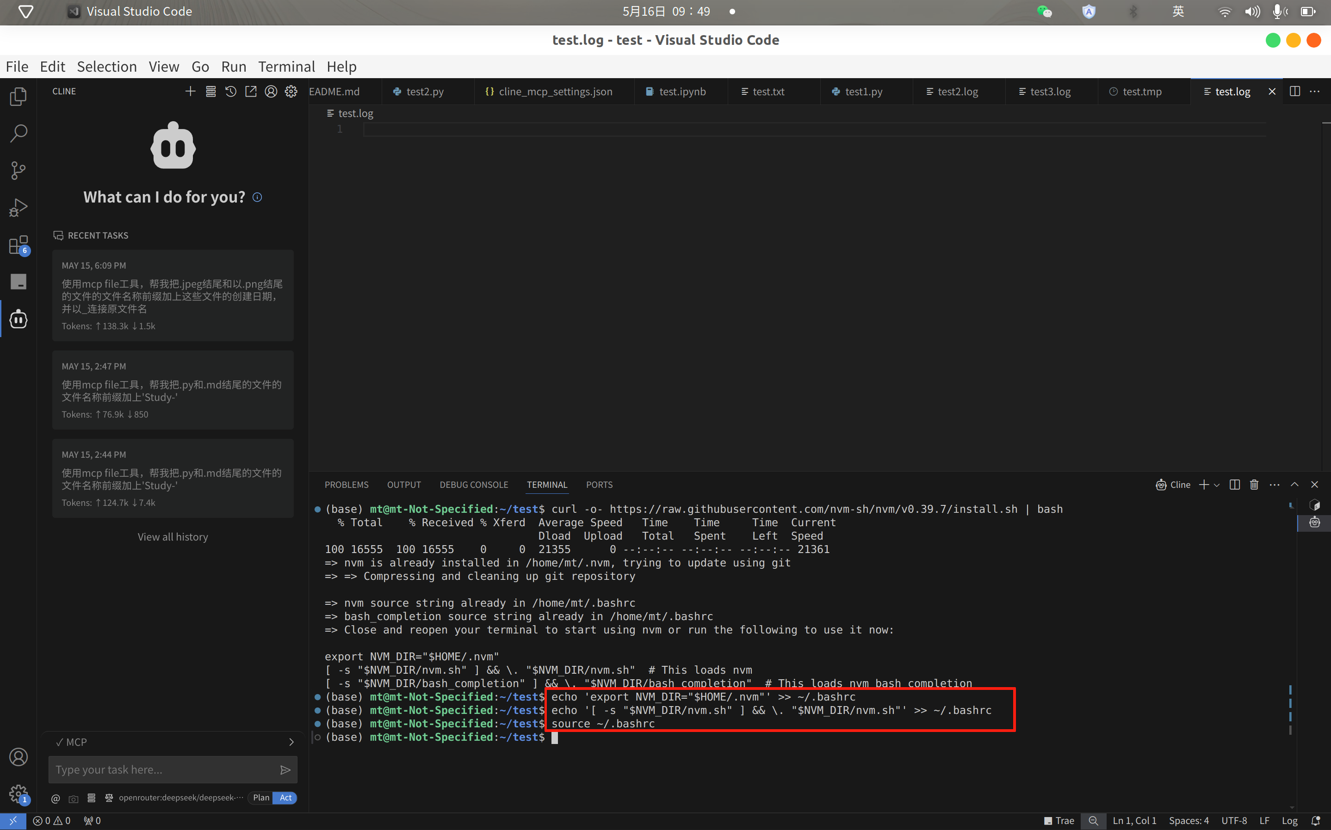Maximize terminal panel with chevron up
Viewport: 1331px width, 830px height.
coord(1294,484)
